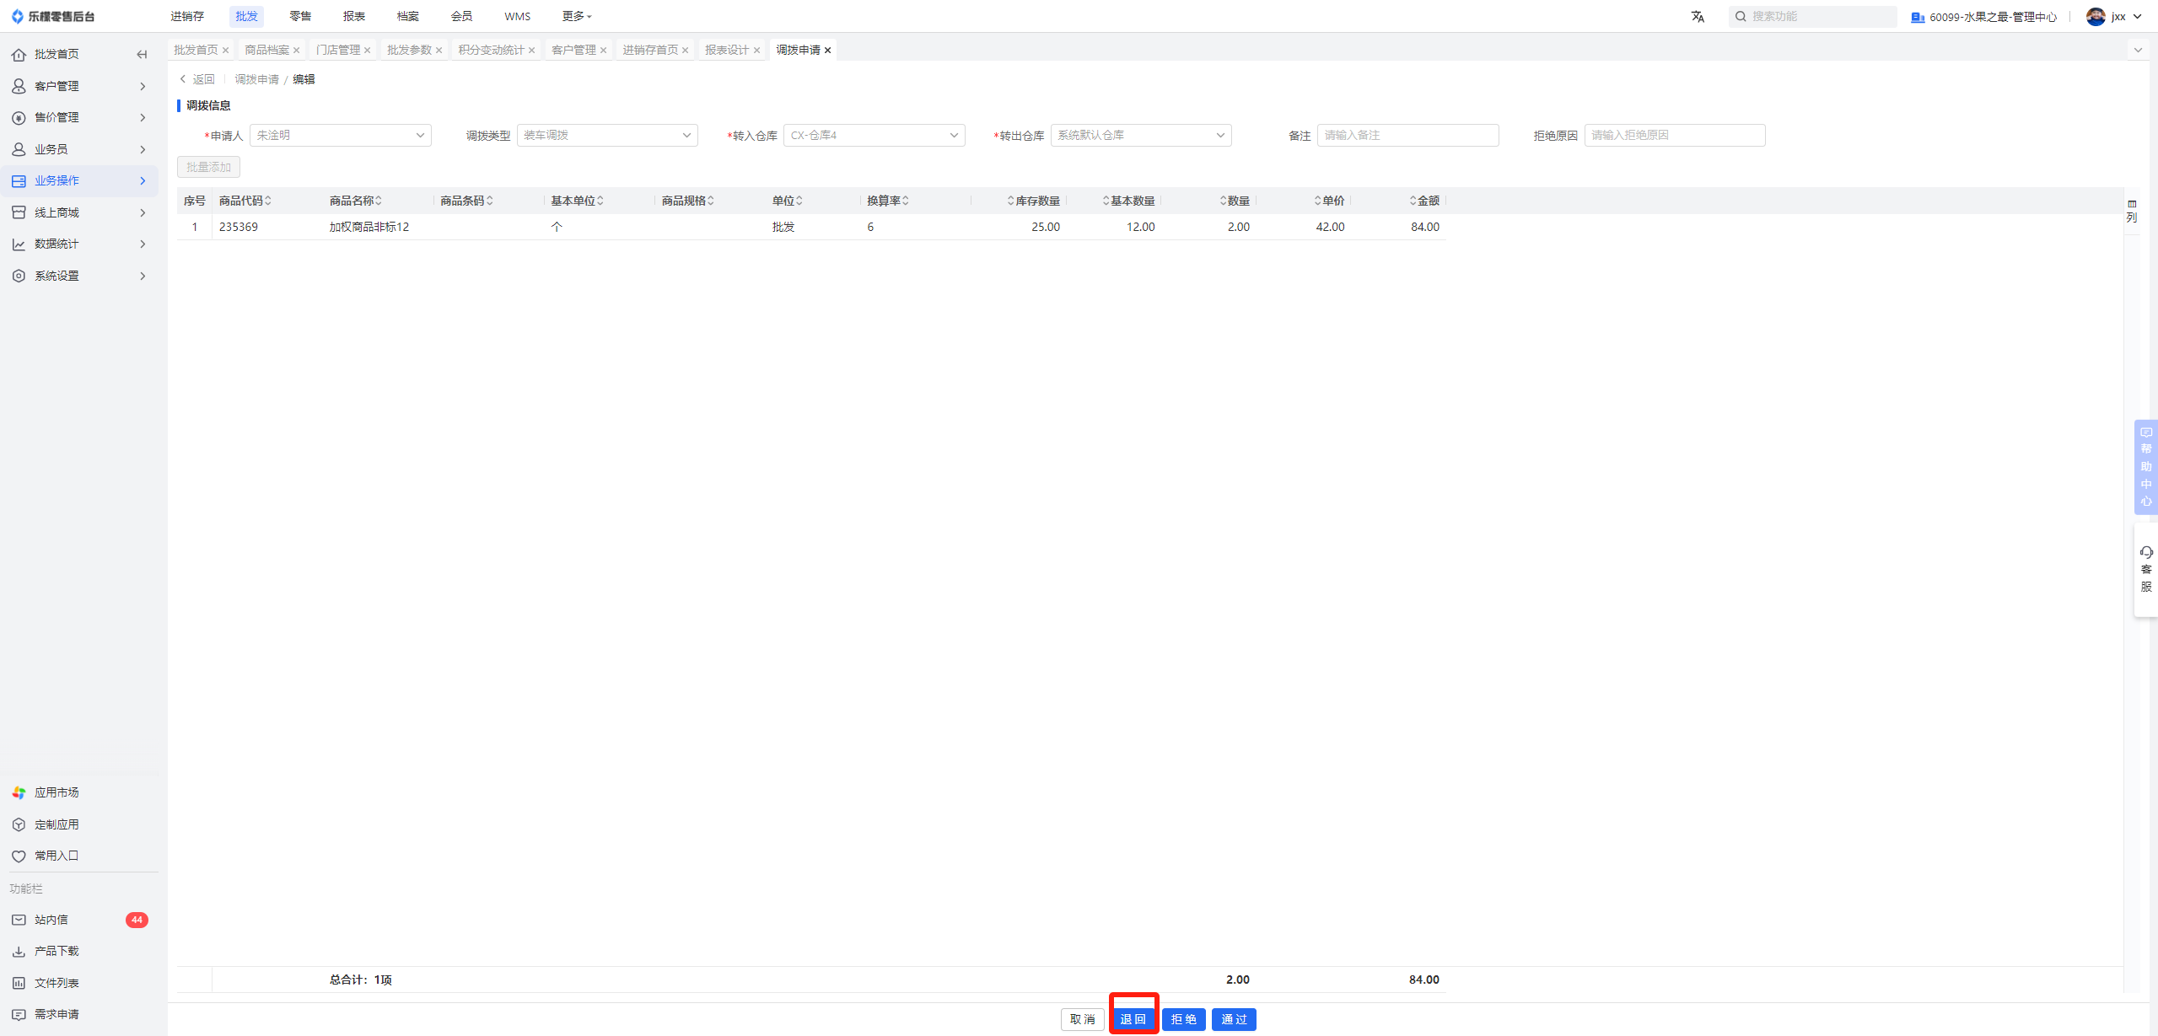Close the 批发参数 tab
The width and height of the screenshot is (2158, 1036).
(439, 51)
